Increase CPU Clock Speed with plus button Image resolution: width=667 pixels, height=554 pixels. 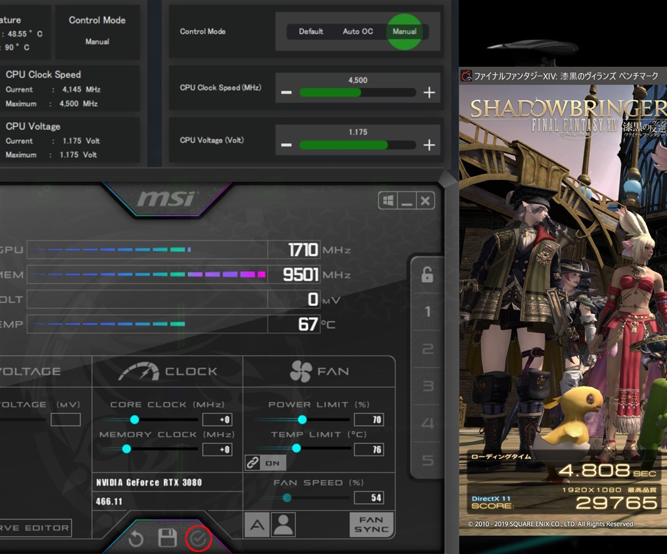pyautogui.click(x=429, y=93)
